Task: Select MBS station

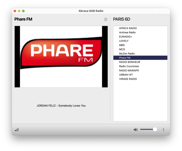Action: pyautogui.click(x=140, y=45)
